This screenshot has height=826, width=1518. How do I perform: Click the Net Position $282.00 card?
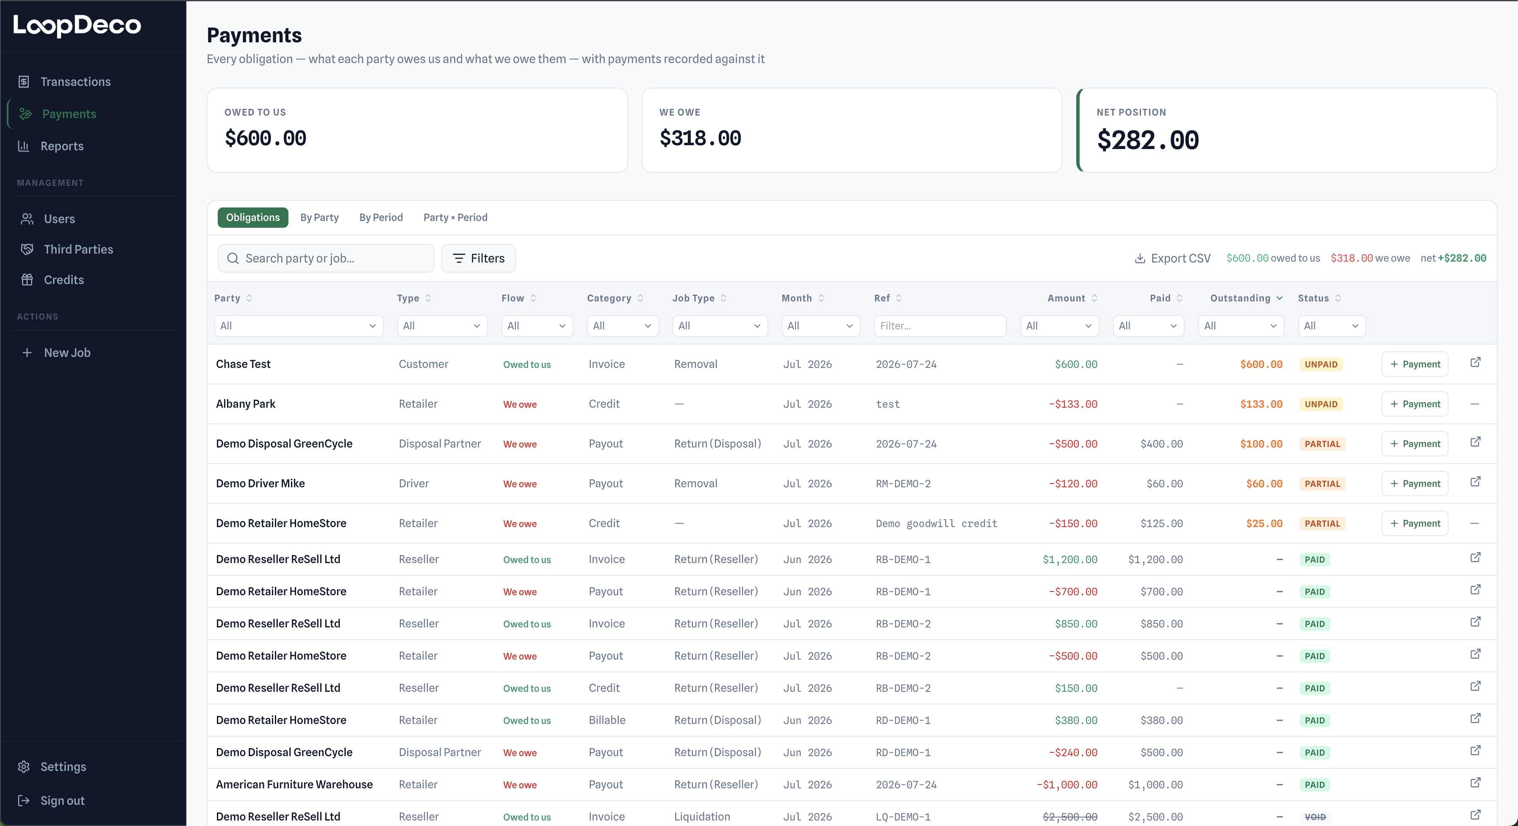(1287, 130)
